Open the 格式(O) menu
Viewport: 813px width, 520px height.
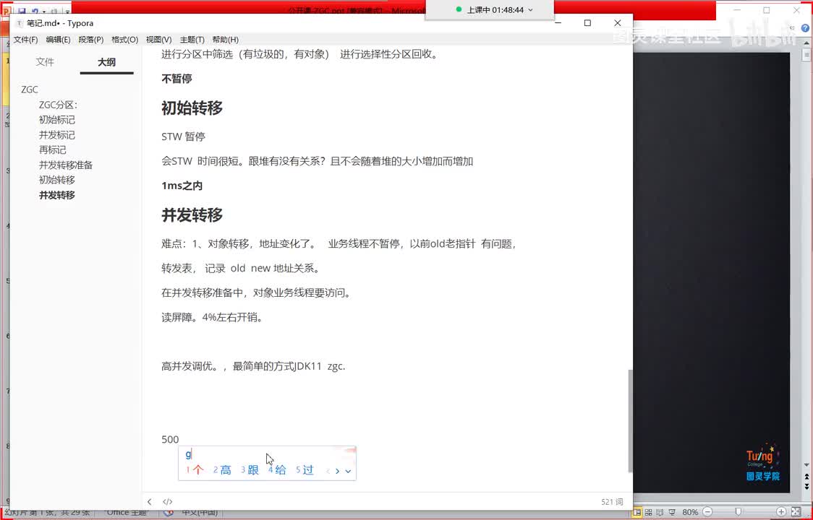pyautogui.click(x=124, y=40)
